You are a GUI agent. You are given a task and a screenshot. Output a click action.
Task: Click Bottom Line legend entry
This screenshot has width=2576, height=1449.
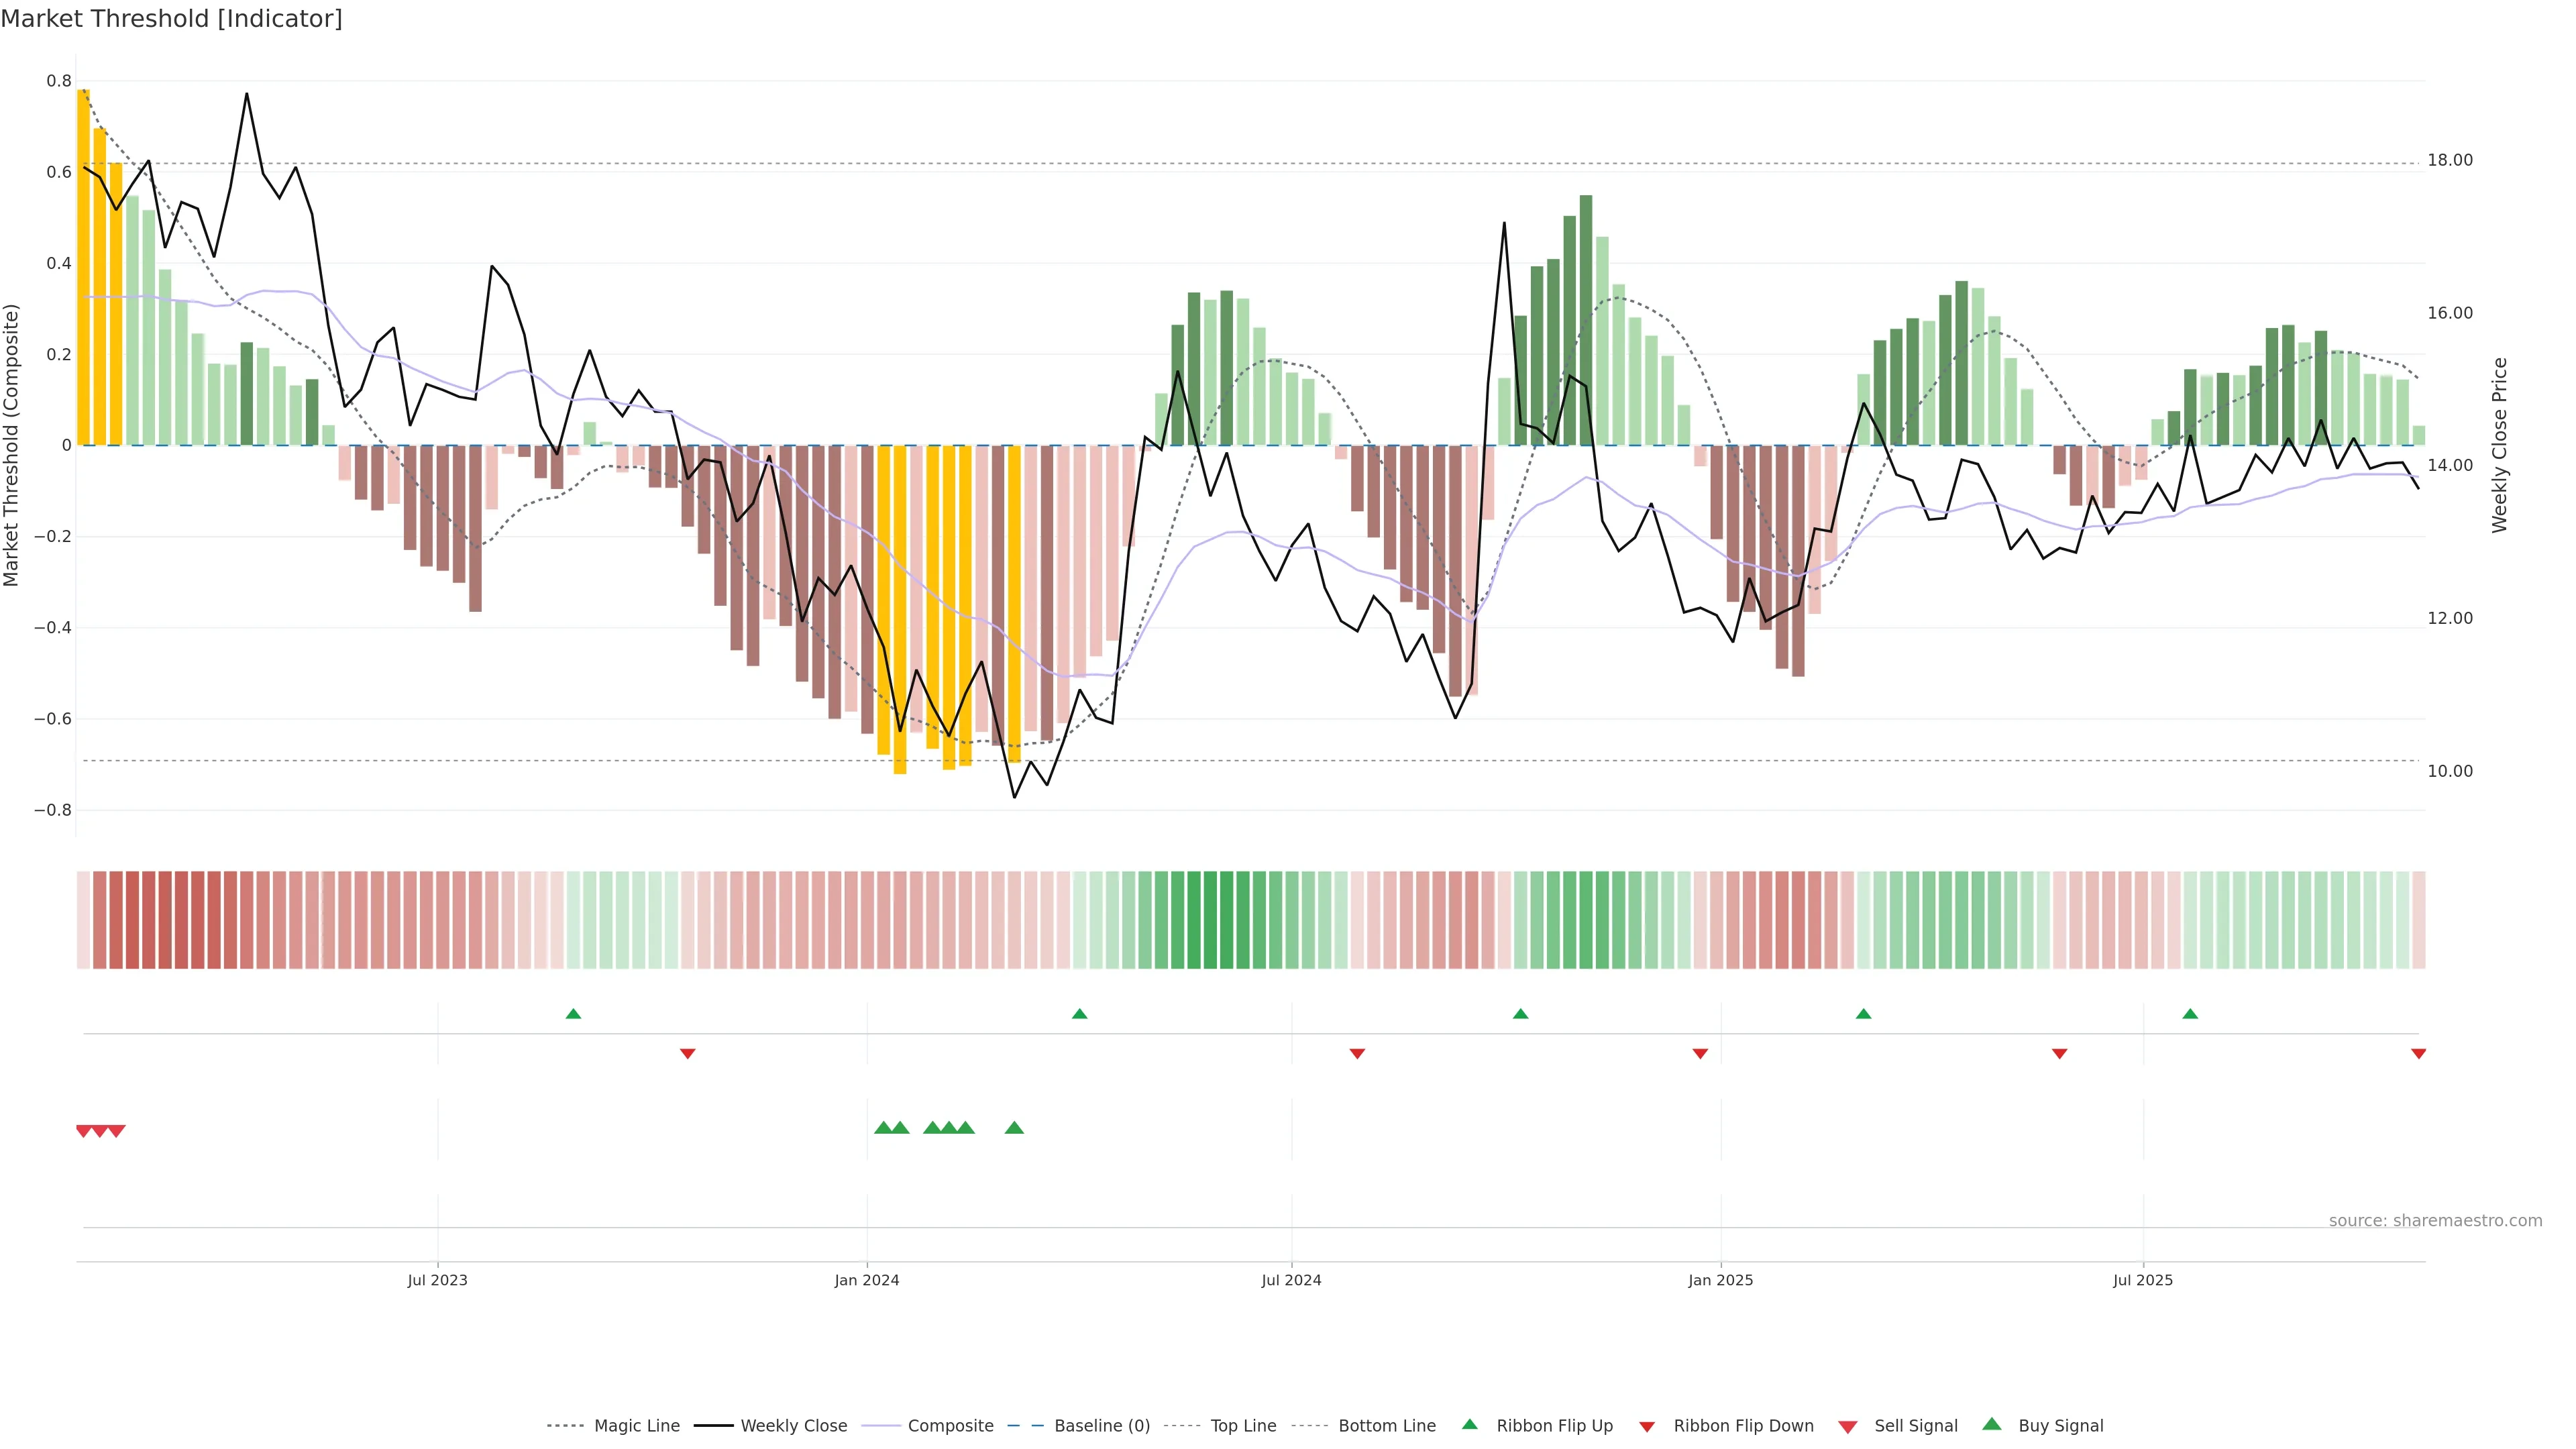(x=1386, y=1426)
